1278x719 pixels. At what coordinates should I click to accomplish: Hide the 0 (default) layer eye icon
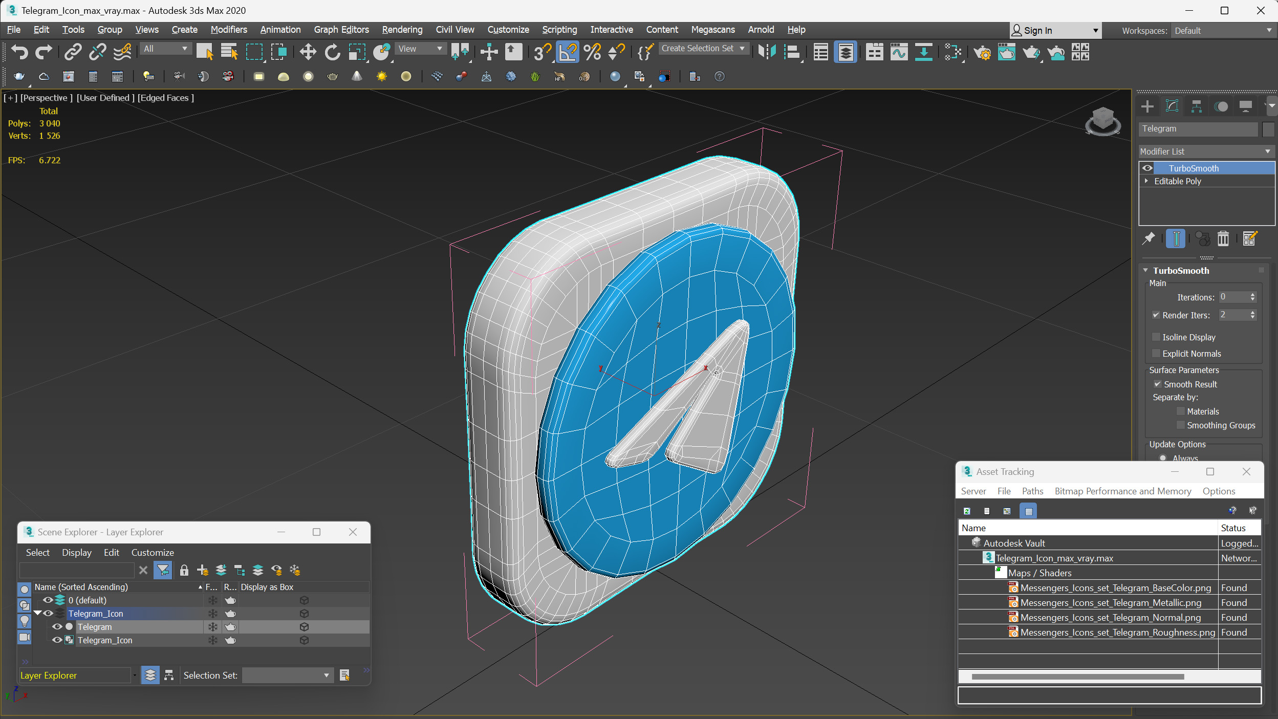pyautogui.click(x=48, y=600)
